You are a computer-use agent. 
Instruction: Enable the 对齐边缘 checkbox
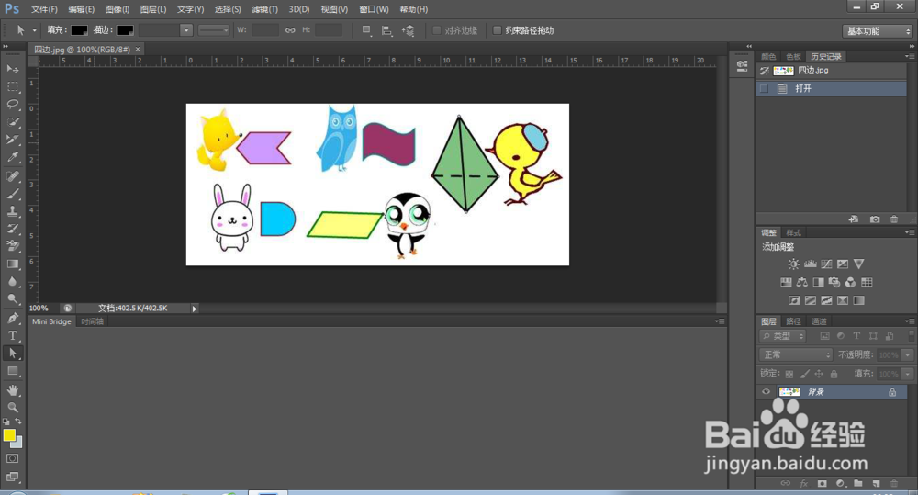coord(437,30)
